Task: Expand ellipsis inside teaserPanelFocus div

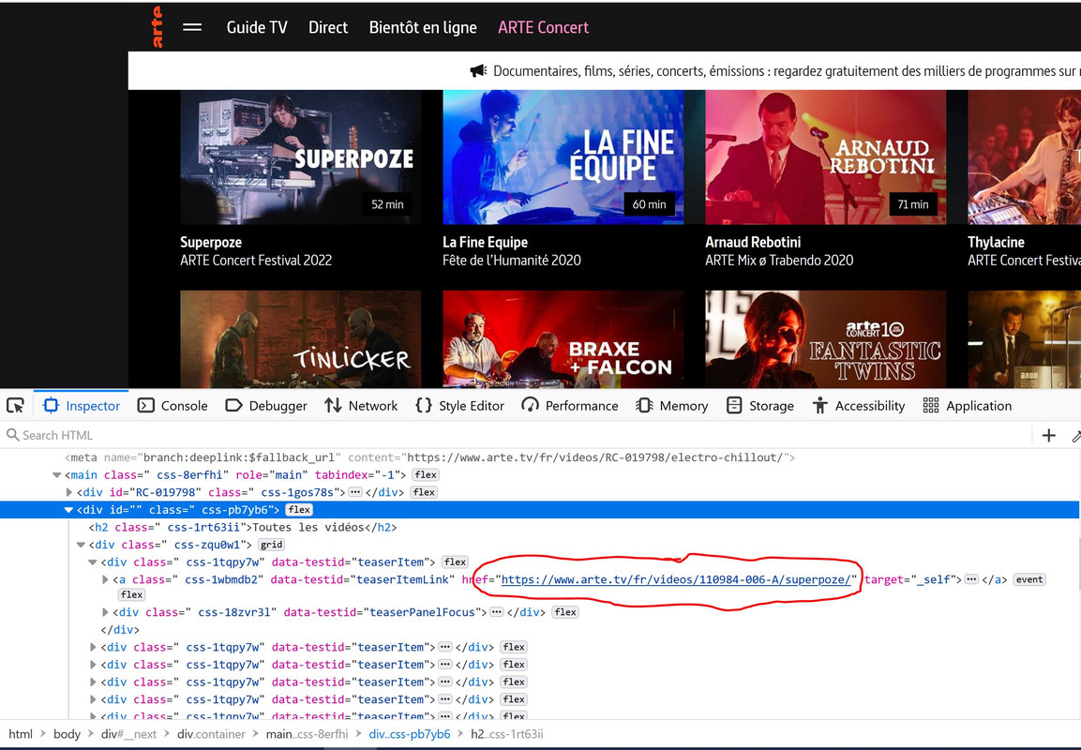Action: (x=496, y=612)
